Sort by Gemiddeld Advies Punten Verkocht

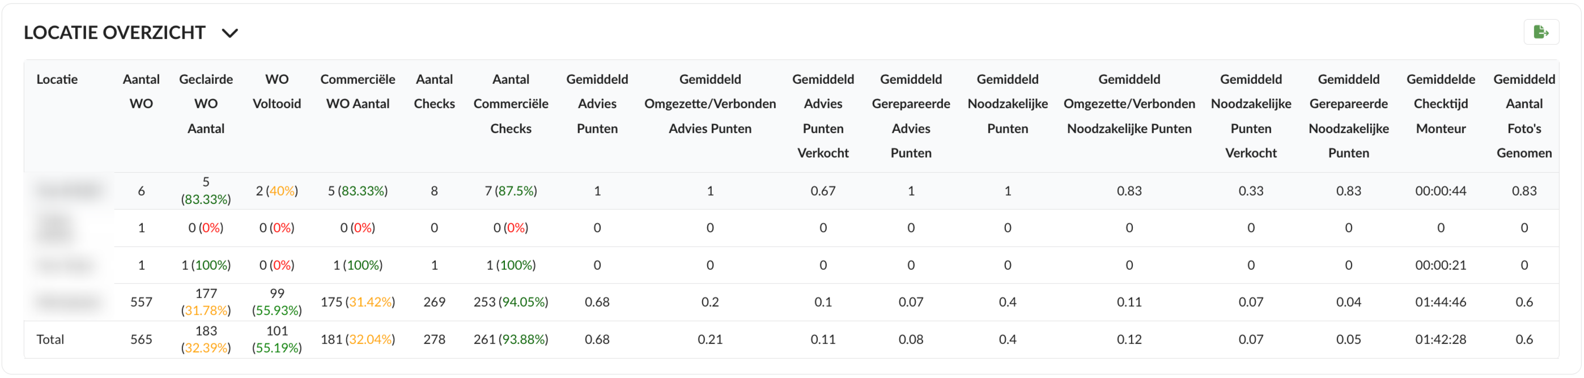pyautogui.click(x=823, y=116)
